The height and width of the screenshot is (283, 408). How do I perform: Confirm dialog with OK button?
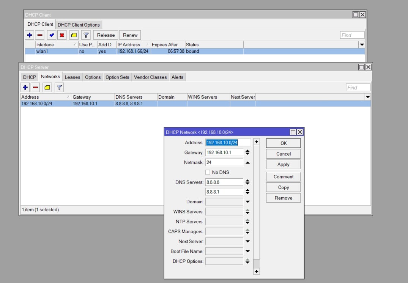point(284,143)
